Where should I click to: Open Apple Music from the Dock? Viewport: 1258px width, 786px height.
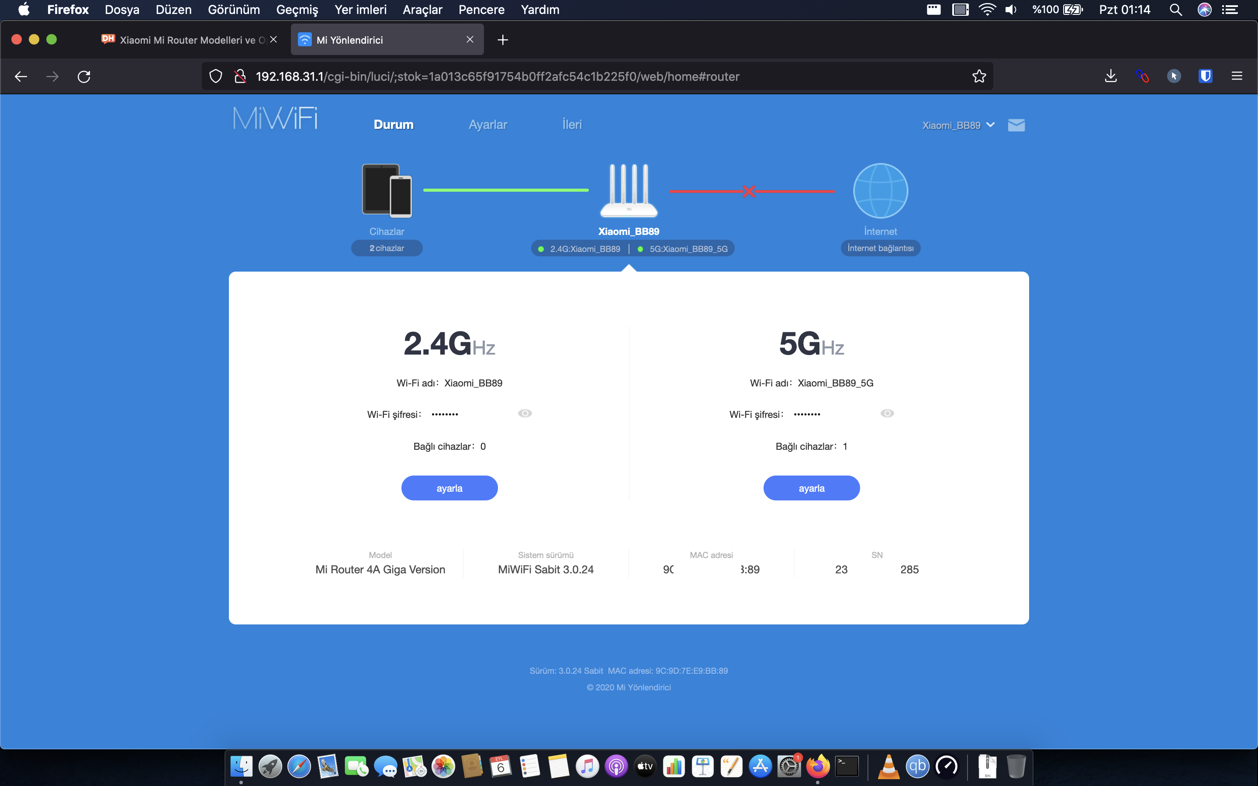coord(588,766)
